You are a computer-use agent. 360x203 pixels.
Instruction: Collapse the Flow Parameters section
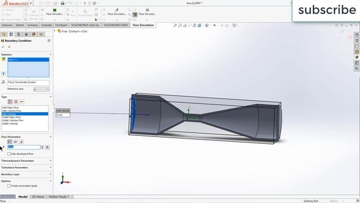point(51,137)
